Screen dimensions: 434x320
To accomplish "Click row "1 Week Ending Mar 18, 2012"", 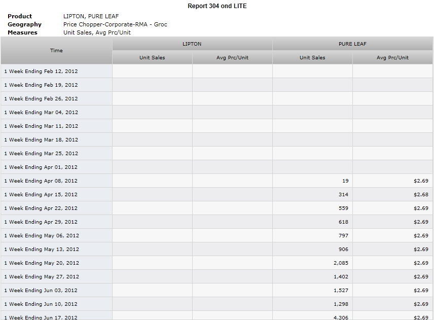I will (216, 140).
